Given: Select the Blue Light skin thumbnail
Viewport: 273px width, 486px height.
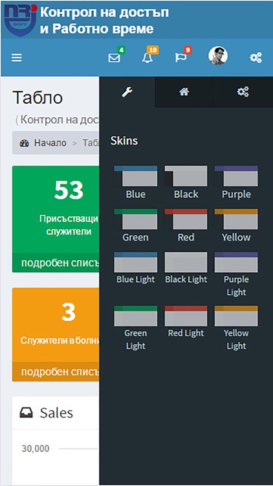Looking at the screenshot, I should [x=136, y=262].
